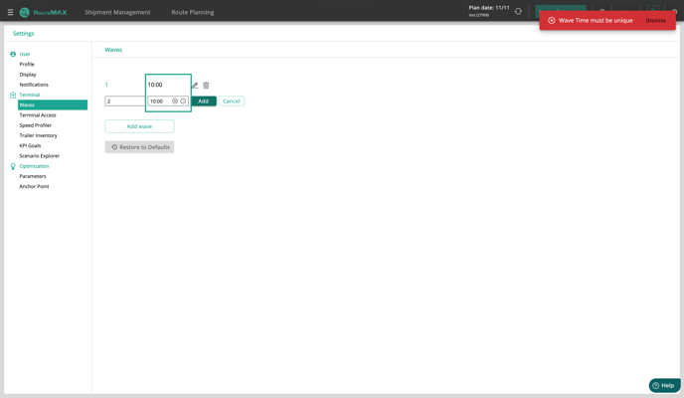
Task: Edit wave 1 with the pencil icon
Action: [x=195, y=86]
